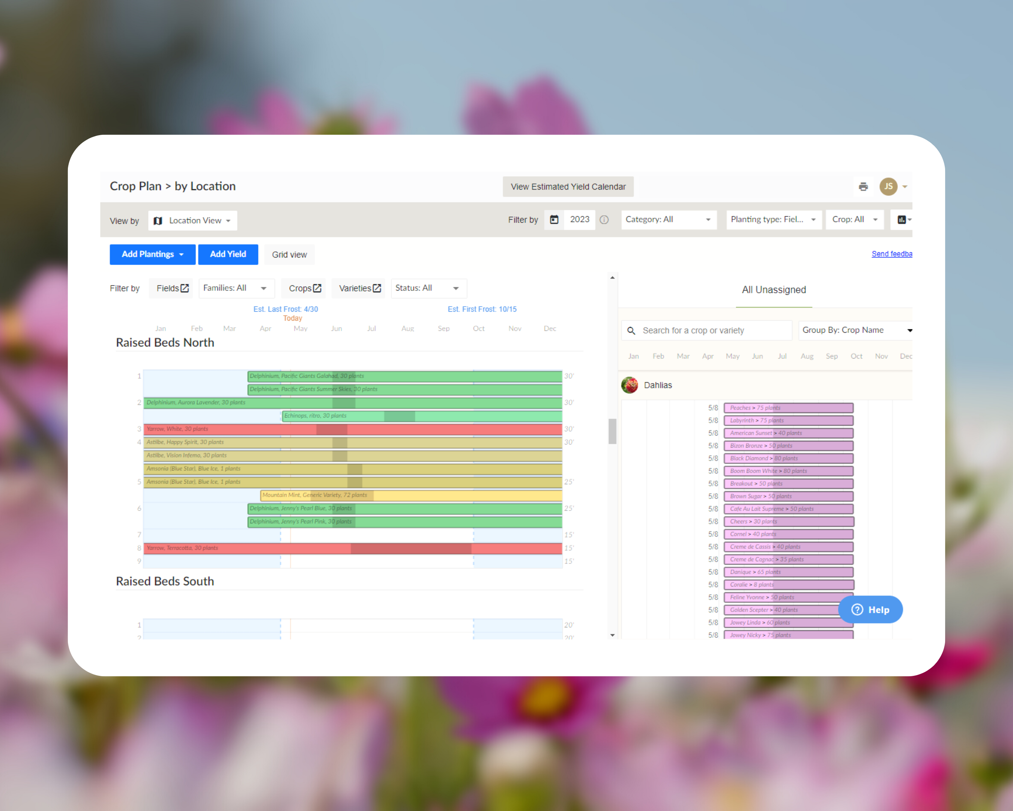Click scrollbar up arrow of plan panel

612,278
